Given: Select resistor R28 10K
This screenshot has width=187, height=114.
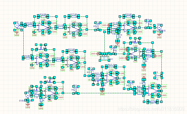Looking at the screenshot, I should (129, 16).
